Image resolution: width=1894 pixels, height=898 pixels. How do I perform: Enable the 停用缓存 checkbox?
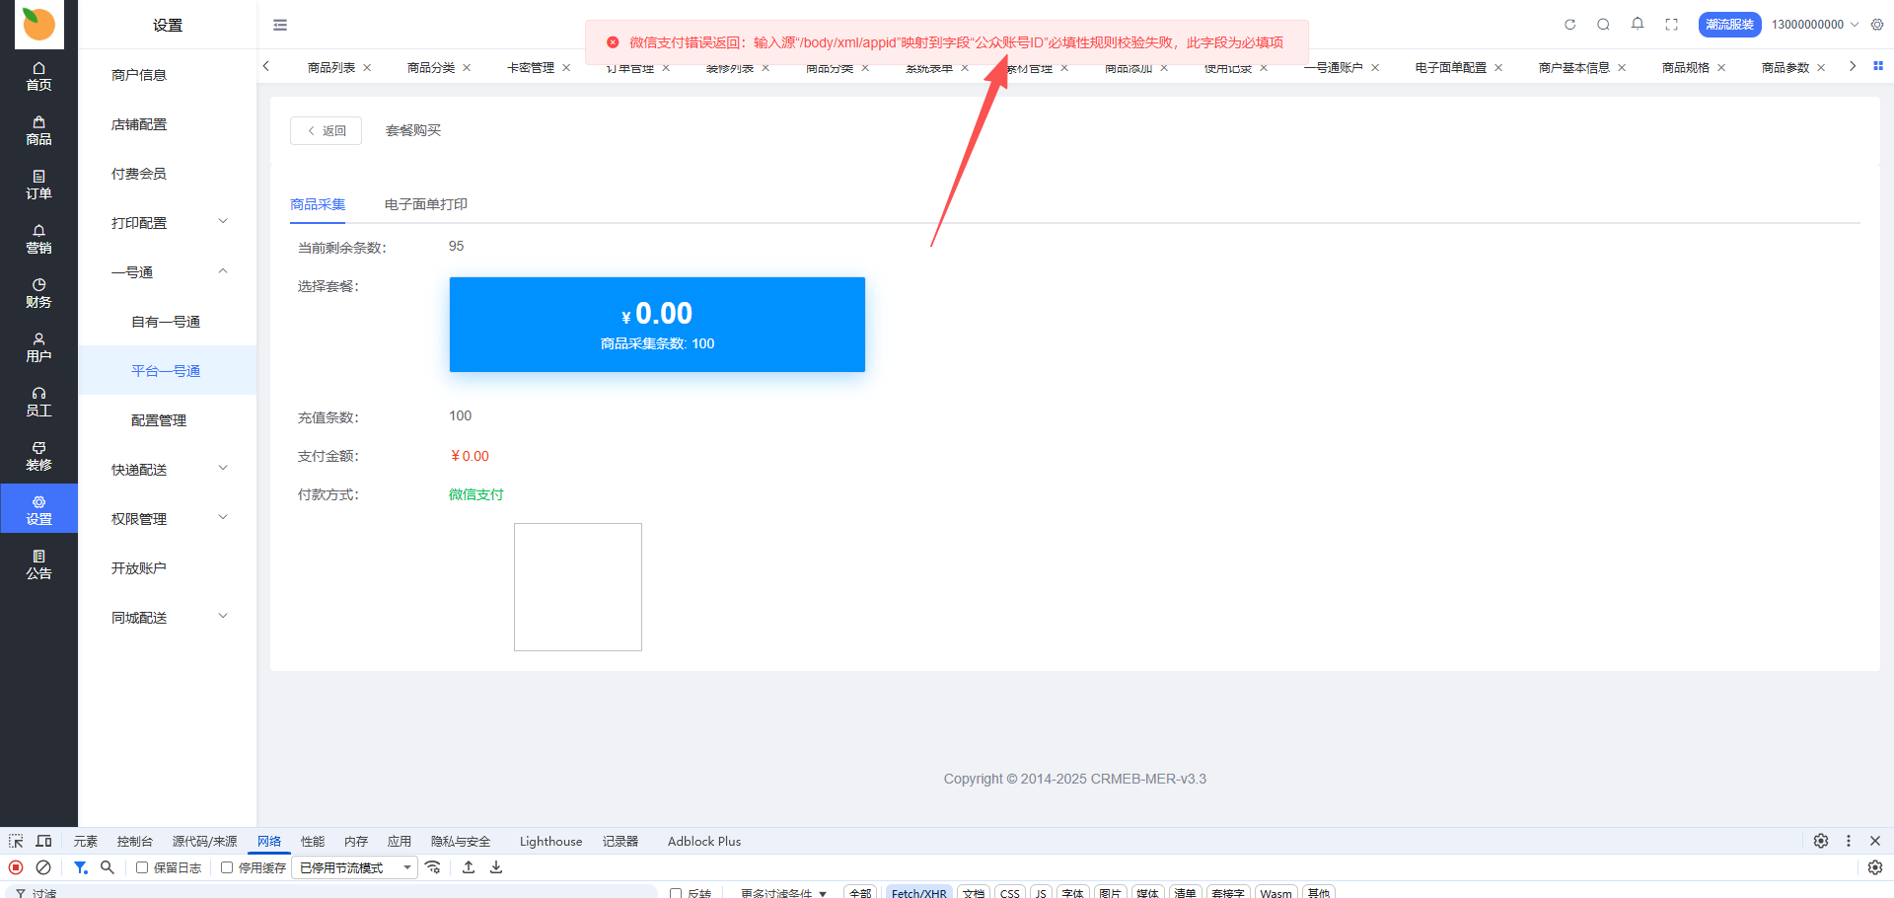pos(227,867)
